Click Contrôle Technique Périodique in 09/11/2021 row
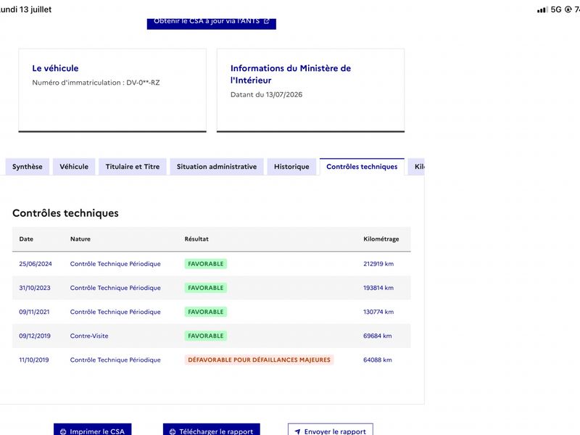580x435 pixels. point(115,312)
